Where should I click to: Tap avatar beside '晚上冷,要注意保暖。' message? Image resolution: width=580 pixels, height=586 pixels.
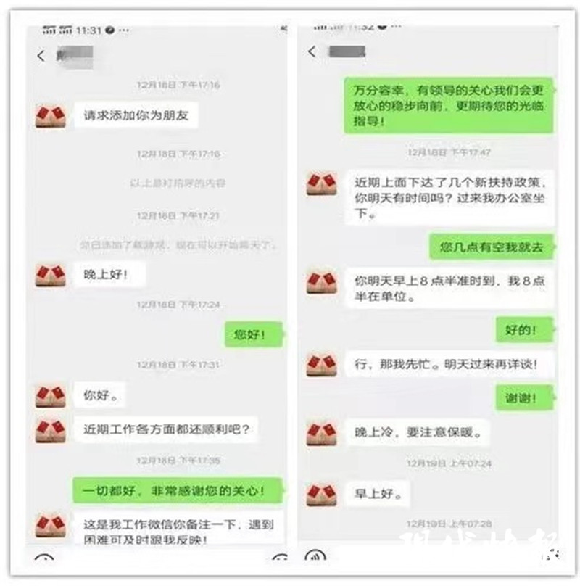[321, 434]
